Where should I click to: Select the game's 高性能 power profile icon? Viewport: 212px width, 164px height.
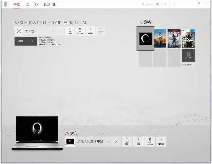click(x=91, y=31)
